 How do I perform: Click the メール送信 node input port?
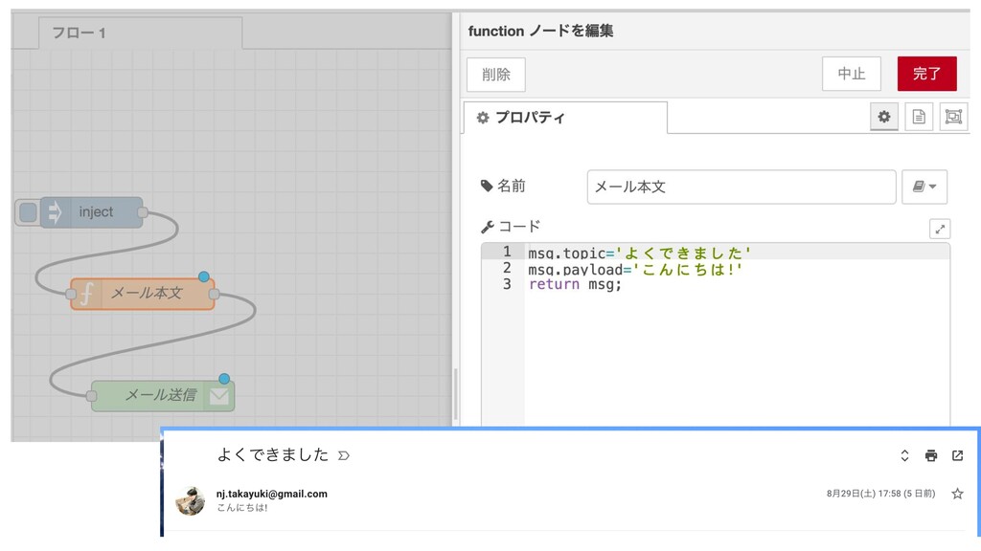[x=91, y=395]
